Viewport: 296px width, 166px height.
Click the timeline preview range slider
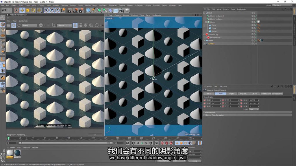pyautogui.click(x=65, y=143)
